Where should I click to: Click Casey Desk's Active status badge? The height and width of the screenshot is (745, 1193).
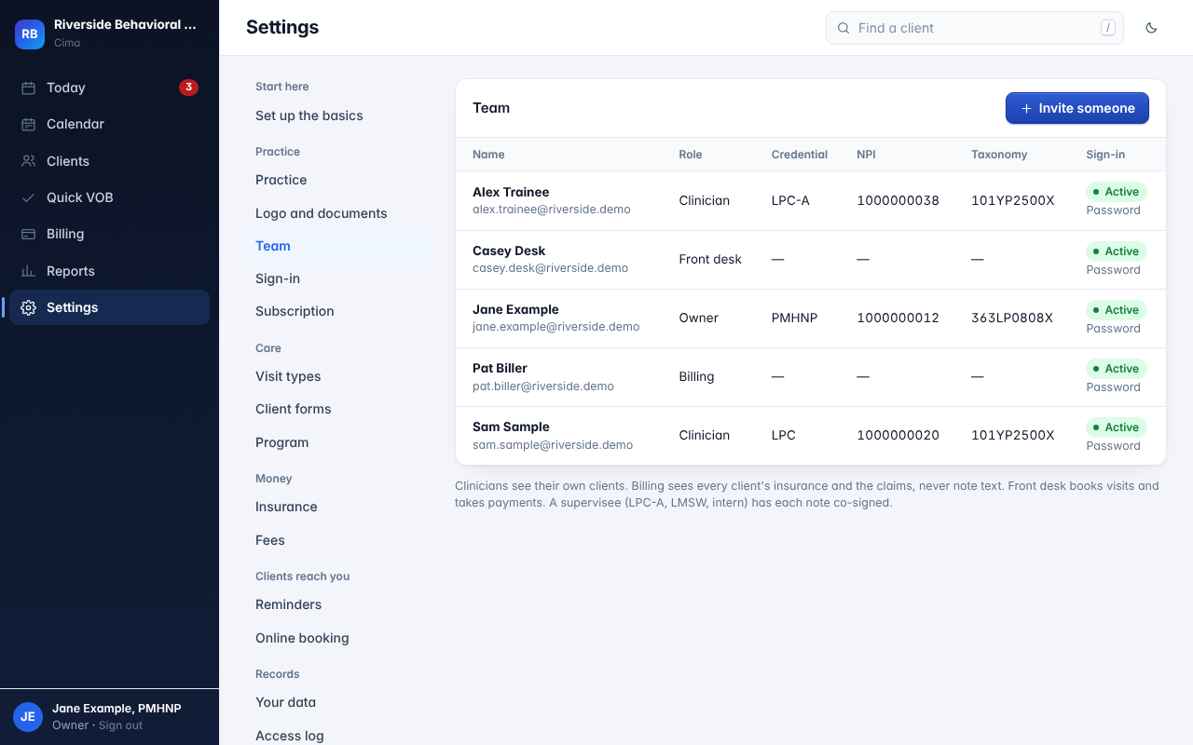(x=1117, y=251)
